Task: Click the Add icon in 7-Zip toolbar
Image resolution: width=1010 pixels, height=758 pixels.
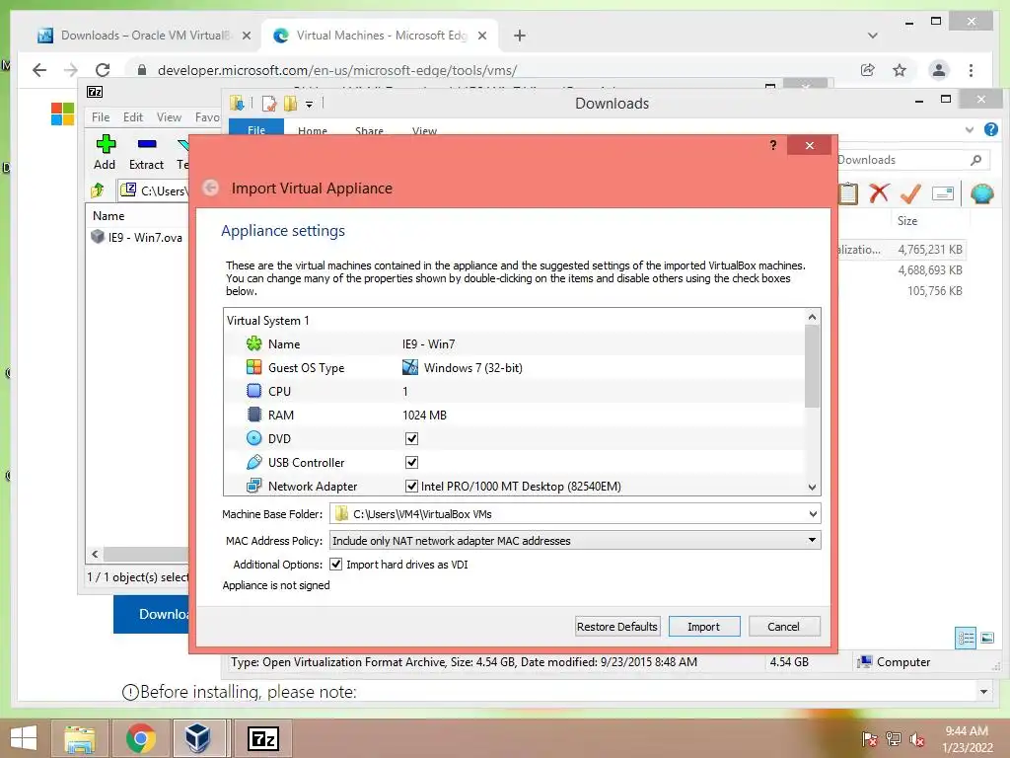Action: coord(106,144)
